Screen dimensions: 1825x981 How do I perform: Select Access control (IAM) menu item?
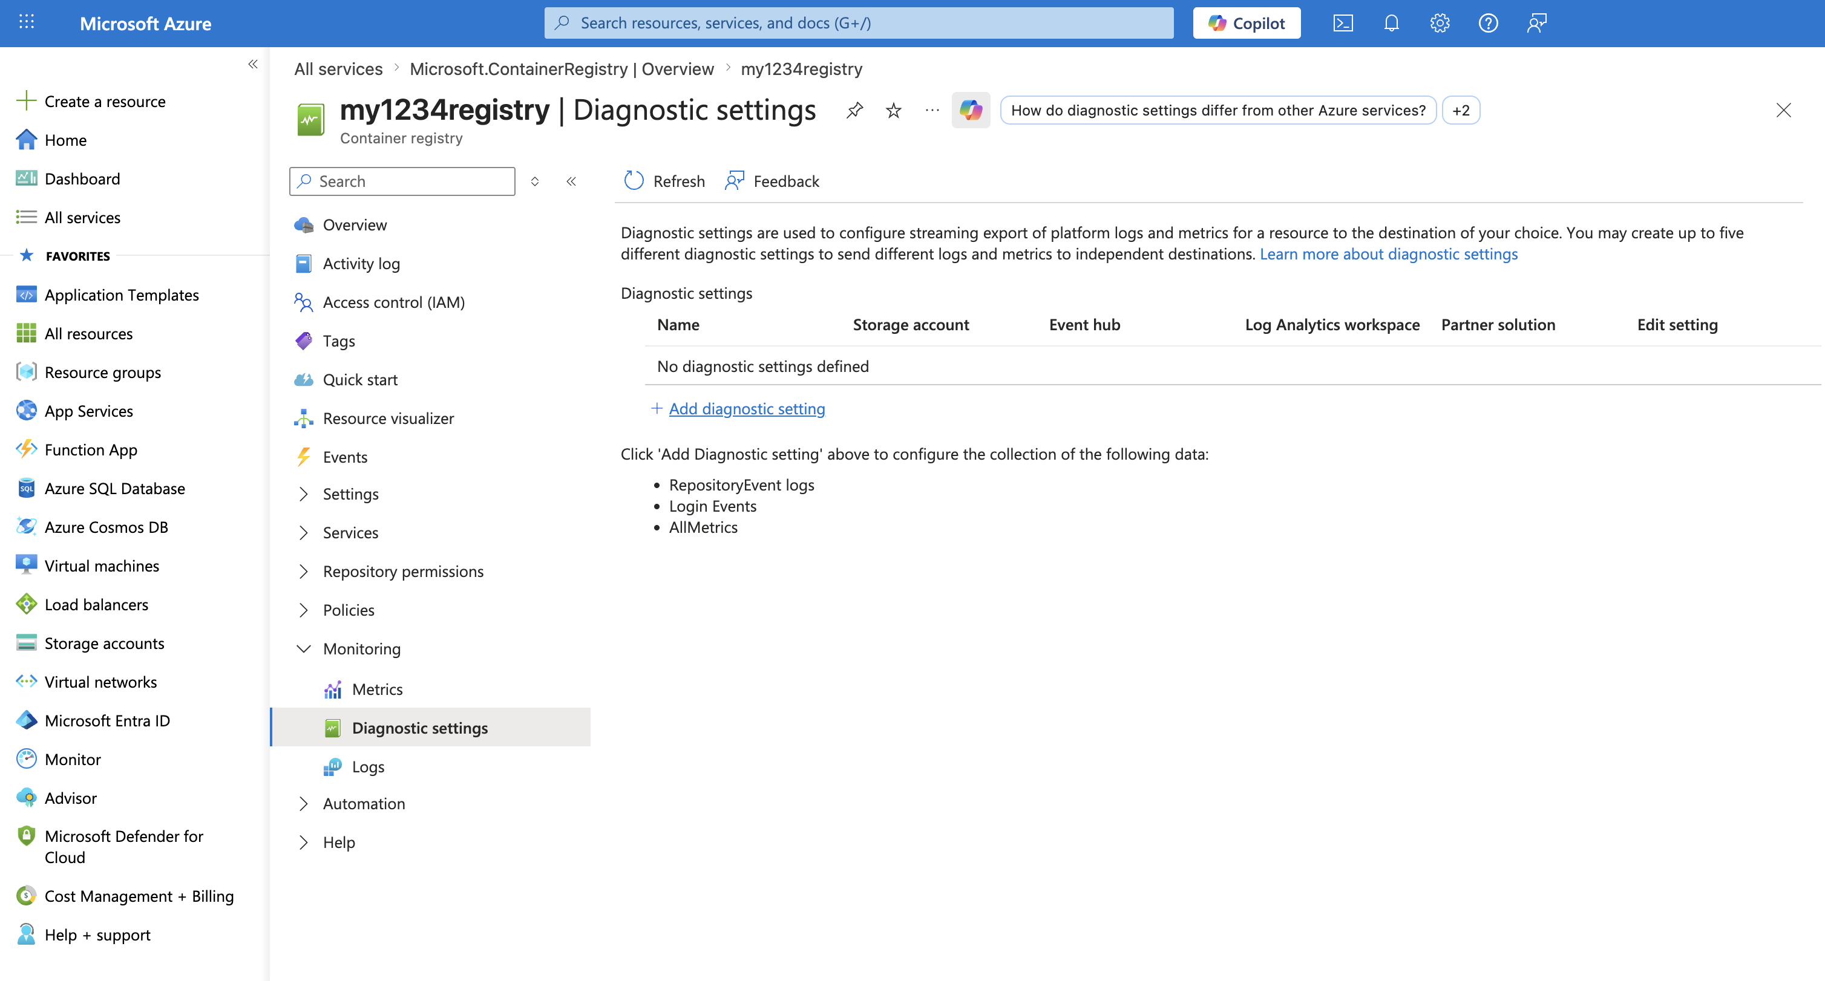393,302
